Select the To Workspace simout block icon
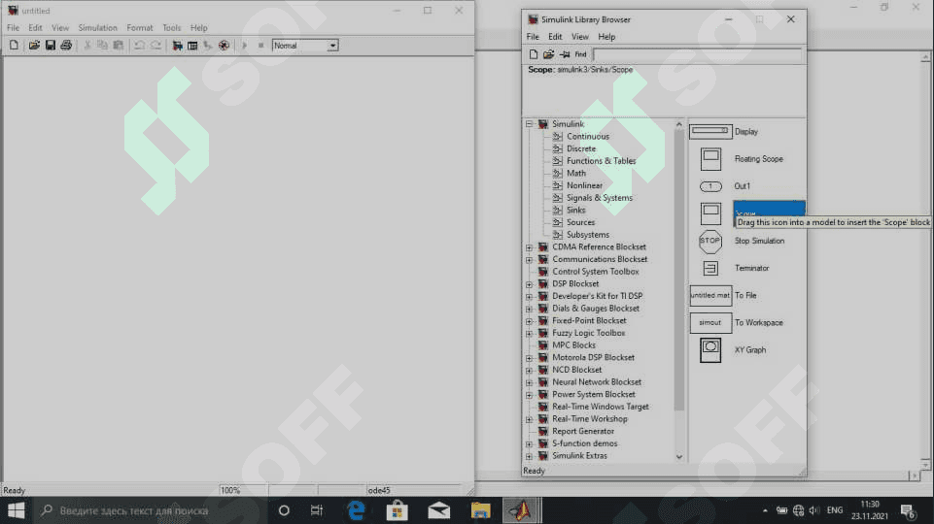 710,322
